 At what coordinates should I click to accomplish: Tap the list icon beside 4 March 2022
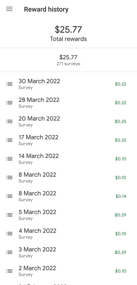tap(9, 234)
